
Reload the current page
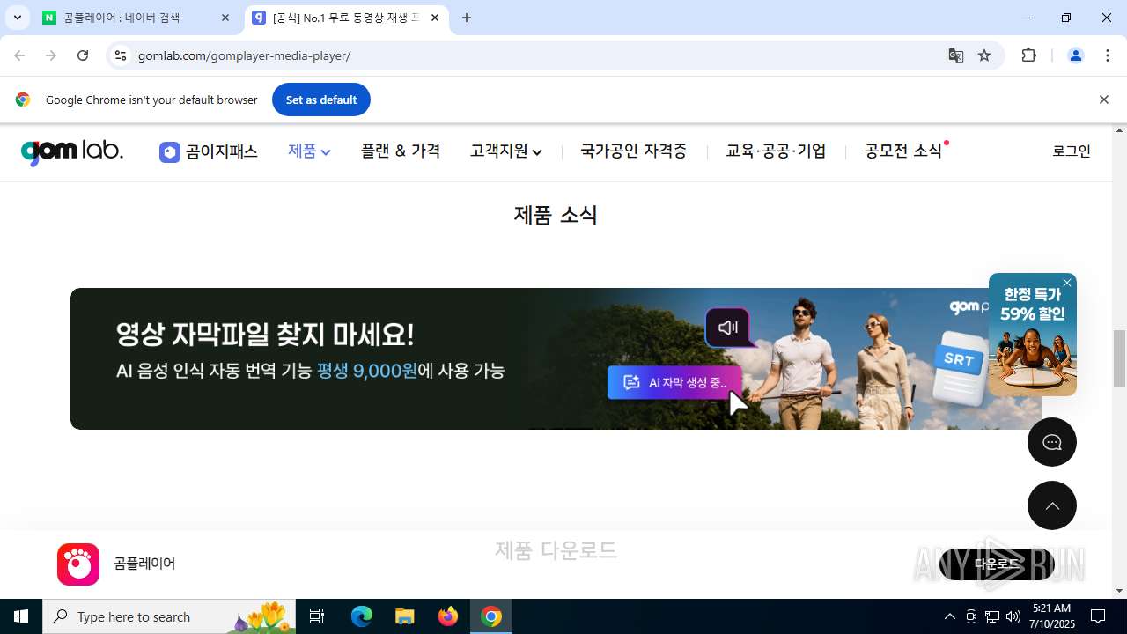(x=83, y=55)
